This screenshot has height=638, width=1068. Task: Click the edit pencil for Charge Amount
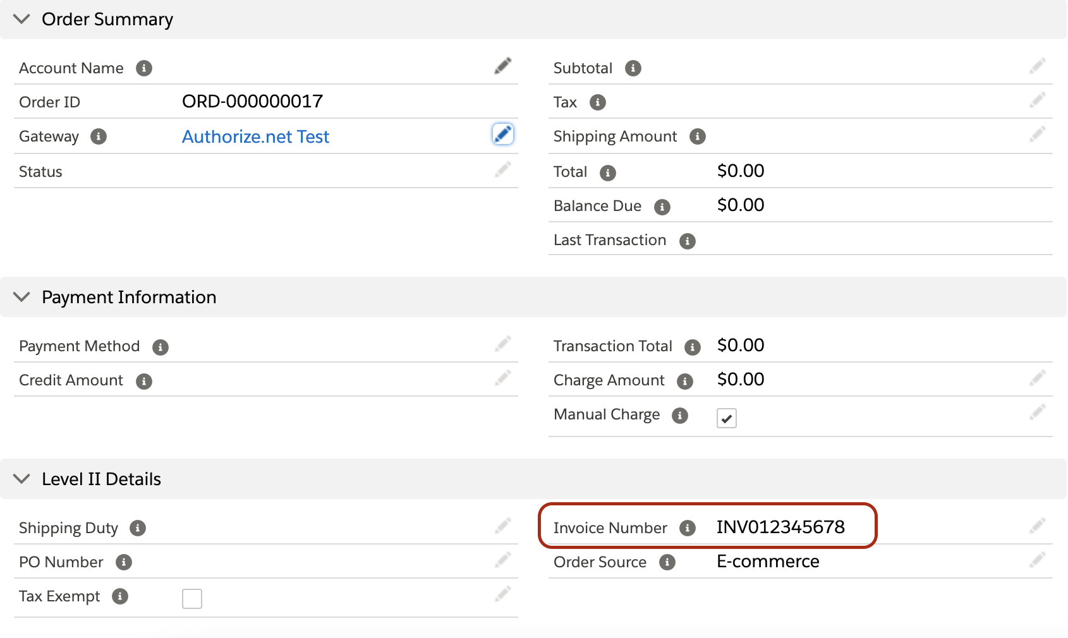coord(1037,379)
